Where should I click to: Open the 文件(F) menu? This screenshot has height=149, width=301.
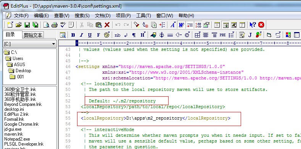point(21,16)
